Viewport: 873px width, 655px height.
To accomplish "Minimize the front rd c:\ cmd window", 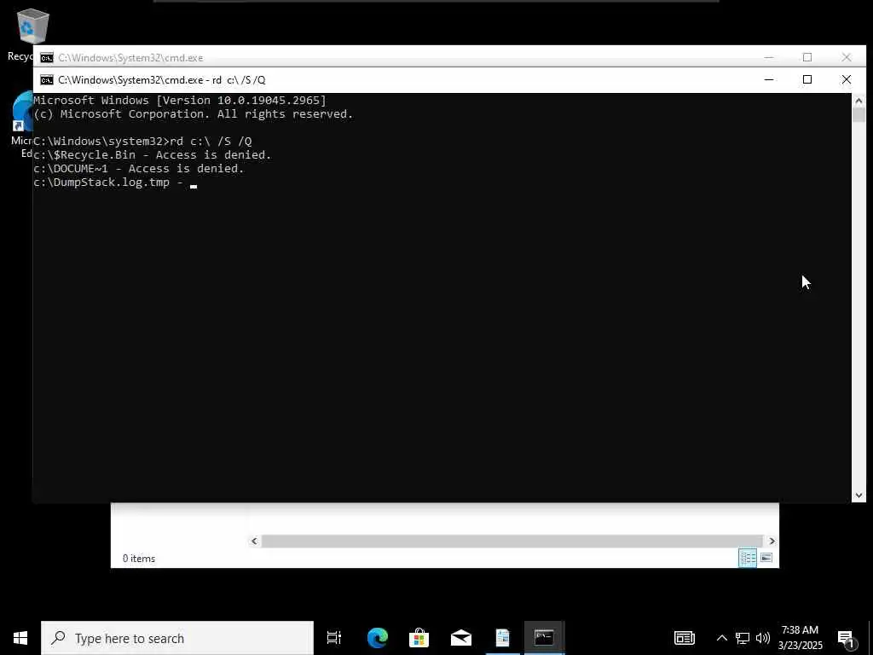I will coord(769,79).
